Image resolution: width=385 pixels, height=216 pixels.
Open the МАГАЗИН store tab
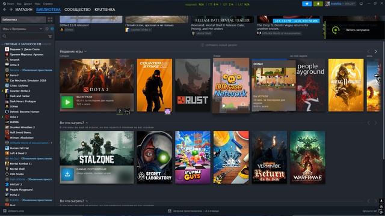coord(24,10)
